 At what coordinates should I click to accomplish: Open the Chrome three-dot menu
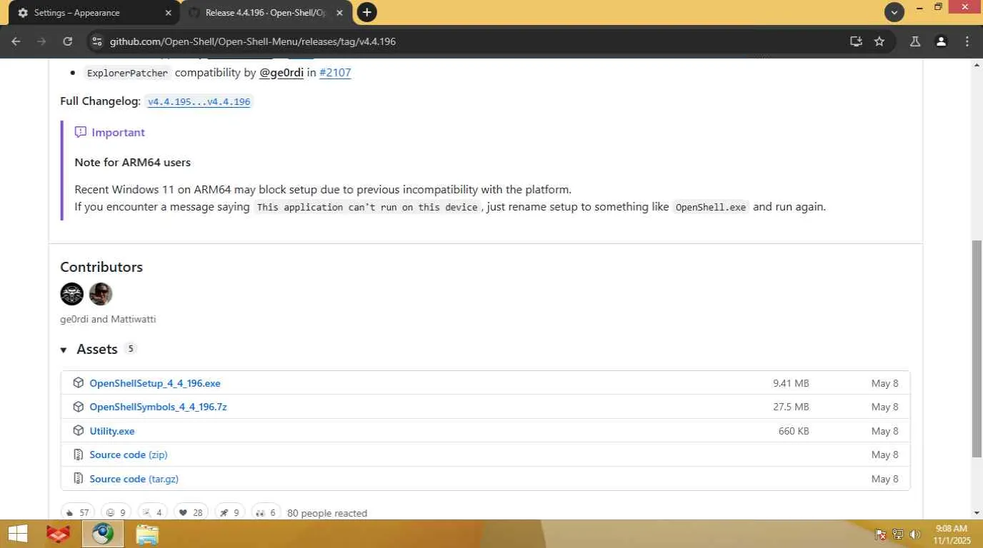967,41
